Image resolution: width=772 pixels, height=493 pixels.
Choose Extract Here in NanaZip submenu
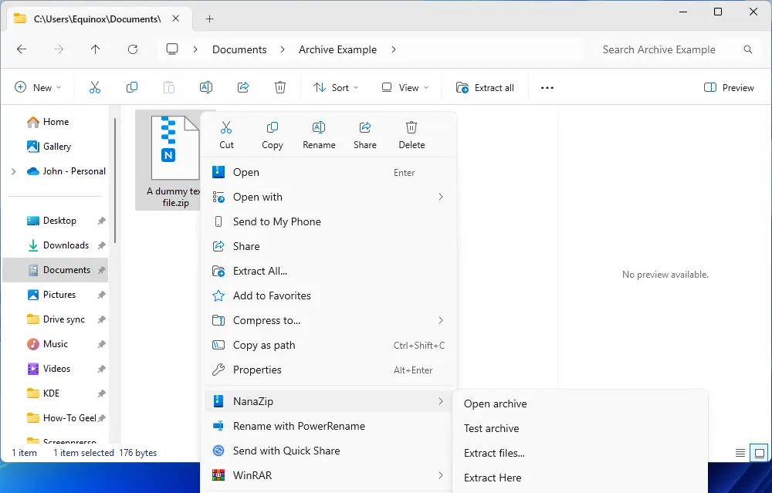pyautogui.click(x=580, y=478)
